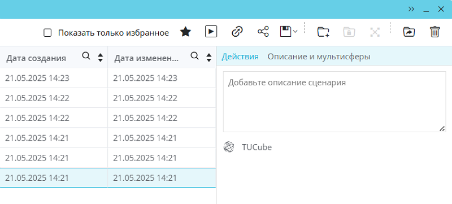The width and height of the screenshot is (452, 204).
Task: Switch to the Действия tab
Action: point(240,57)
